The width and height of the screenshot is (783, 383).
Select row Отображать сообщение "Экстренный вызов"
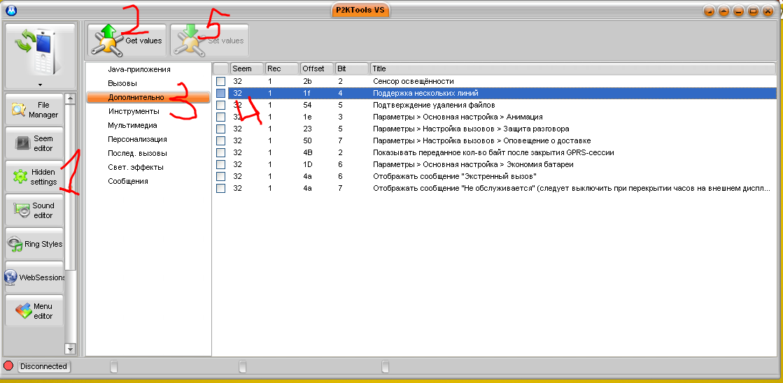pos(502,176)
